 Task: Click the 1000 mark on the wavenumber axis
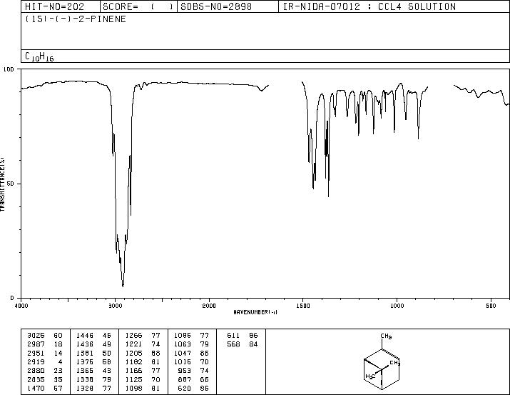point(397,306)
